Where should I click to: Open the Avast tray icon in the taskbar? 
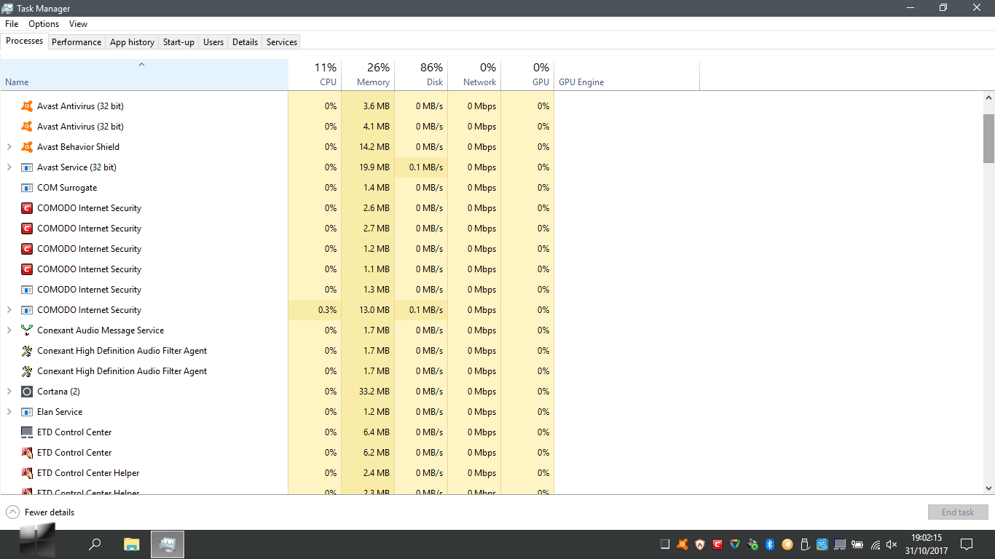click(683, 544)
